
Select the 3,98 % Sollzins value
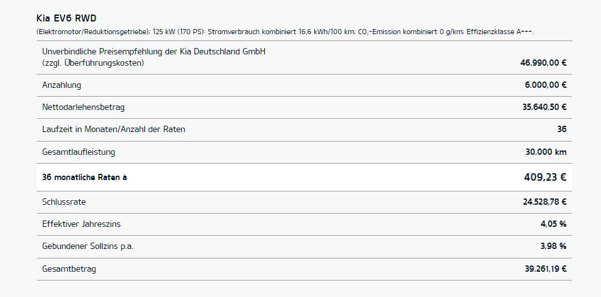tap(554, 246)
